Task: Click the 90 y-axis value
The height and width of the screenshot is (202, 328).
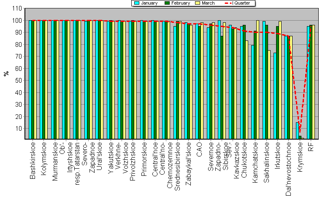Action: 19,32
